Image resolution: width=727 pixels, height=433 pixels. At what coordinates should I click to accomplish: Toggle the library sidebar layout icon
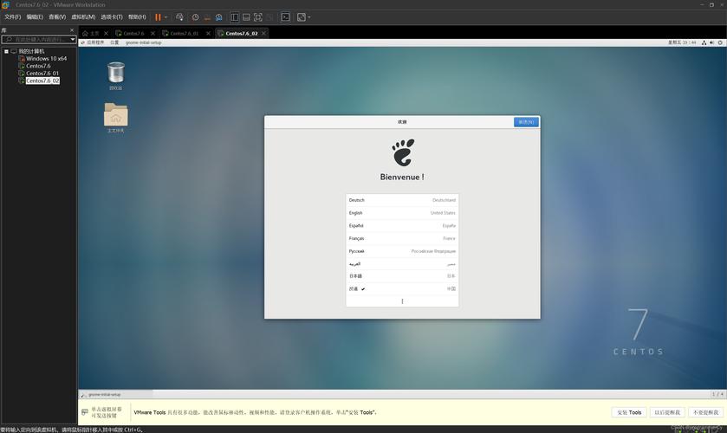tap(235, 17)
